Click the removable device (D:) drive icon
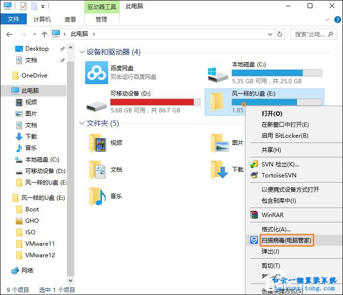 point(97,106)
